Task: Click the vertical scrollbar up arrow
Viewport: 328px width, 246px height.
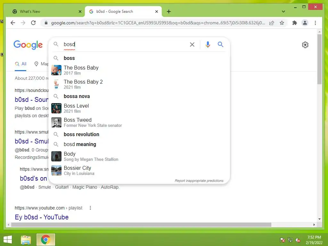Action: pyautogui.click(x=319, y=32)
